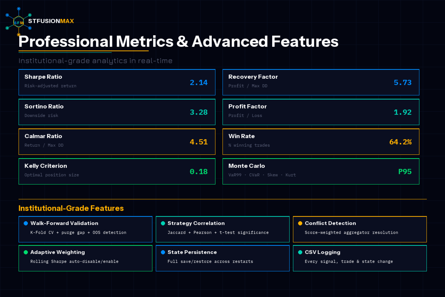Image resolution: width=445 pixels, height=297 pixels.
Task: Click the Sharpe Ratio value 2.14
Action: coord(199,82)
